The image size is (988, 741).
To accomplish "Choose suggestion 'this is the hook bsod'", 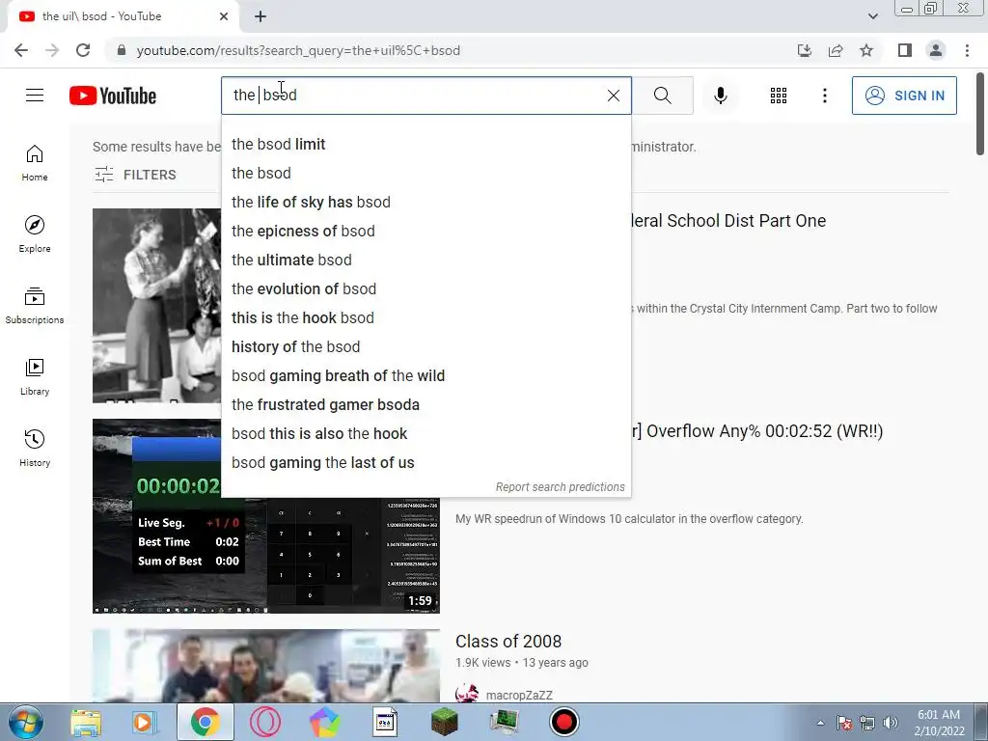I will click(x=425, y=318).
